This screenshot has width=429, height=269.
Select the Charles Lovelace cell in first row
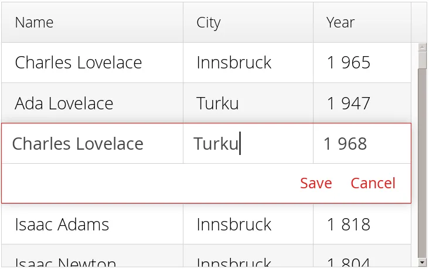pyautogui.click(x=92, y=63)
